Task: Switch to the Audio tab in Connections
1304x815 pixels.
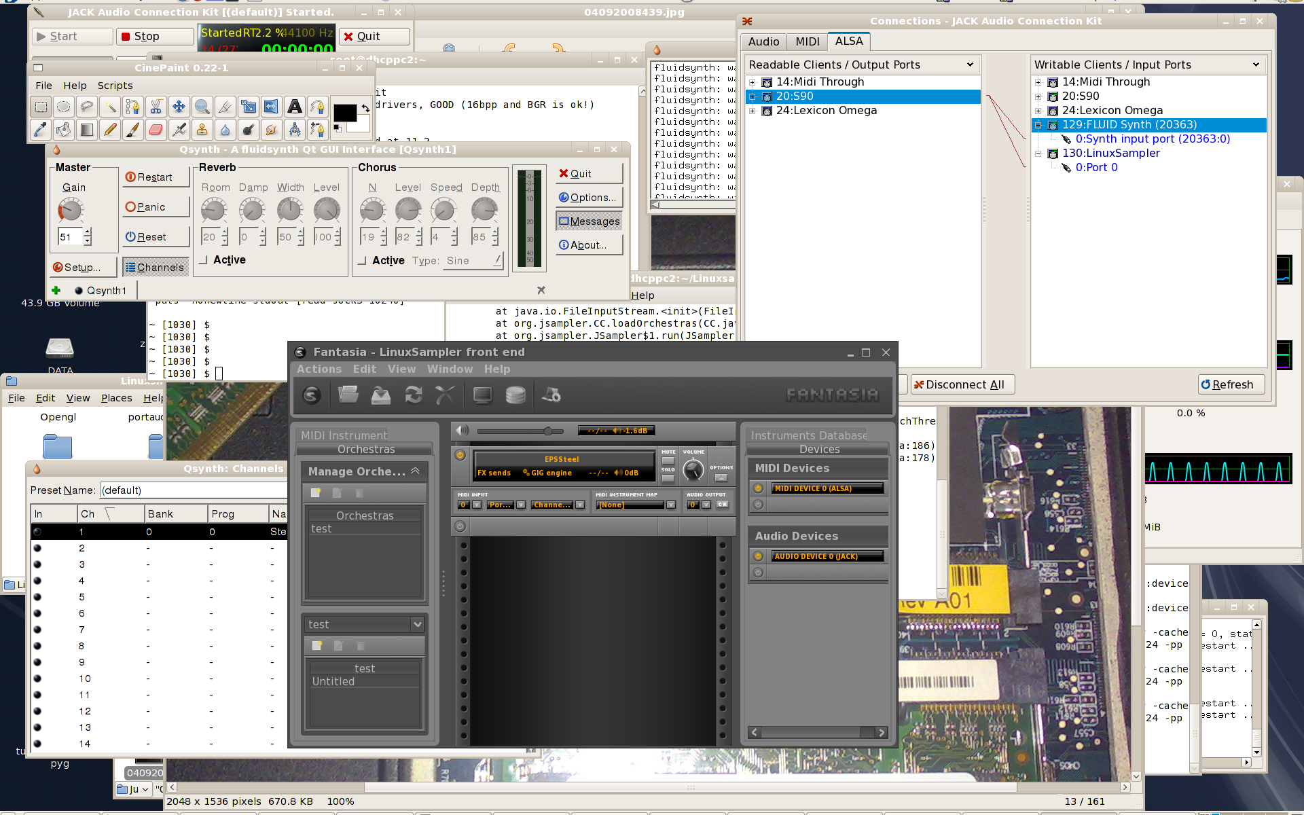Action: [x=763, y=41]
